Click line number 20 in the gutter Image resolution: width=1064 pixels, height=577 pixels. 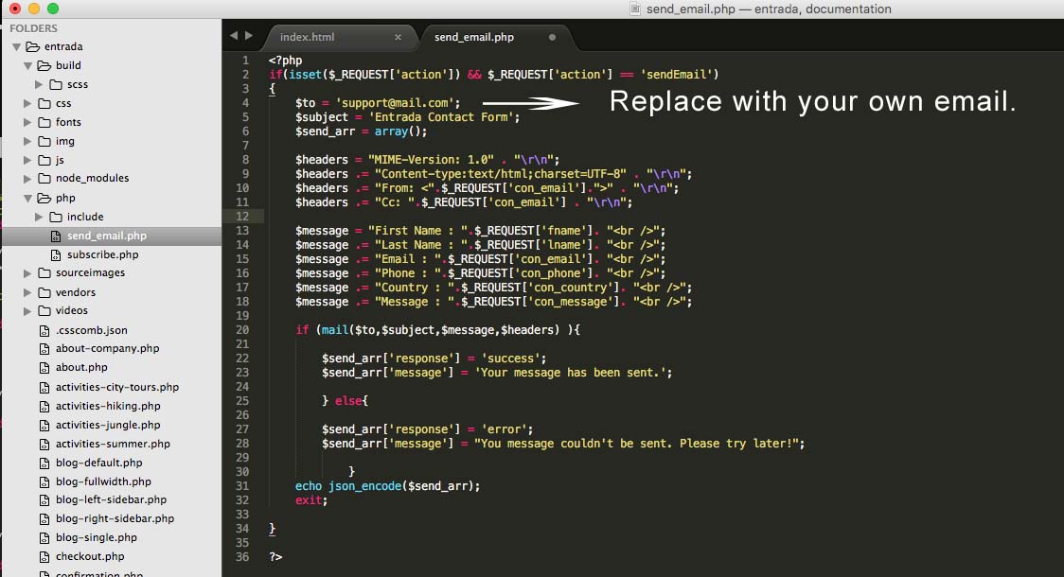click(242, 330)
